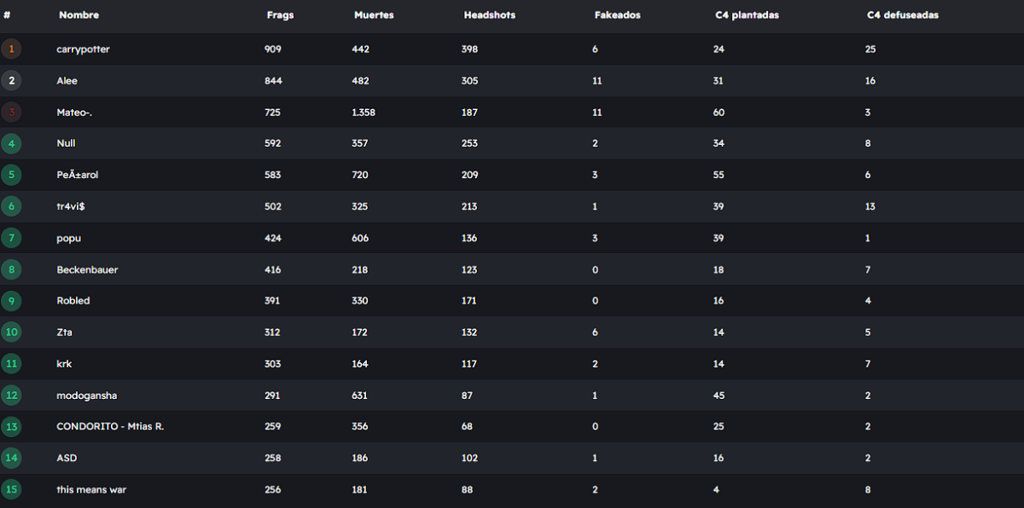Click the green rank 15 badge
This screenshot has height=508, width=1024.
(x=11, y=489)
